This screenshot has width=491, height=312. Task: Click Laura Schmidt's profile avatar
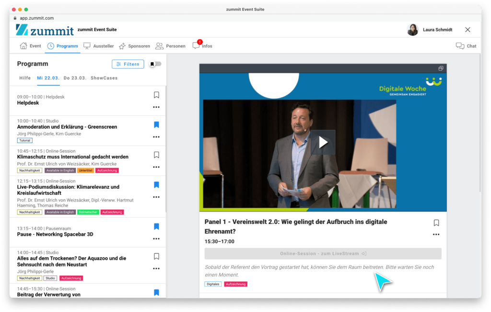(412, 30)
